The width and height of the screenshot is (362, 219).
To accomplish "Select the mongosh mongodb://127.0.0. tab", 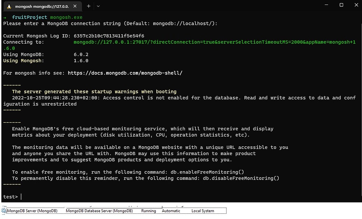I will [42, 6].
